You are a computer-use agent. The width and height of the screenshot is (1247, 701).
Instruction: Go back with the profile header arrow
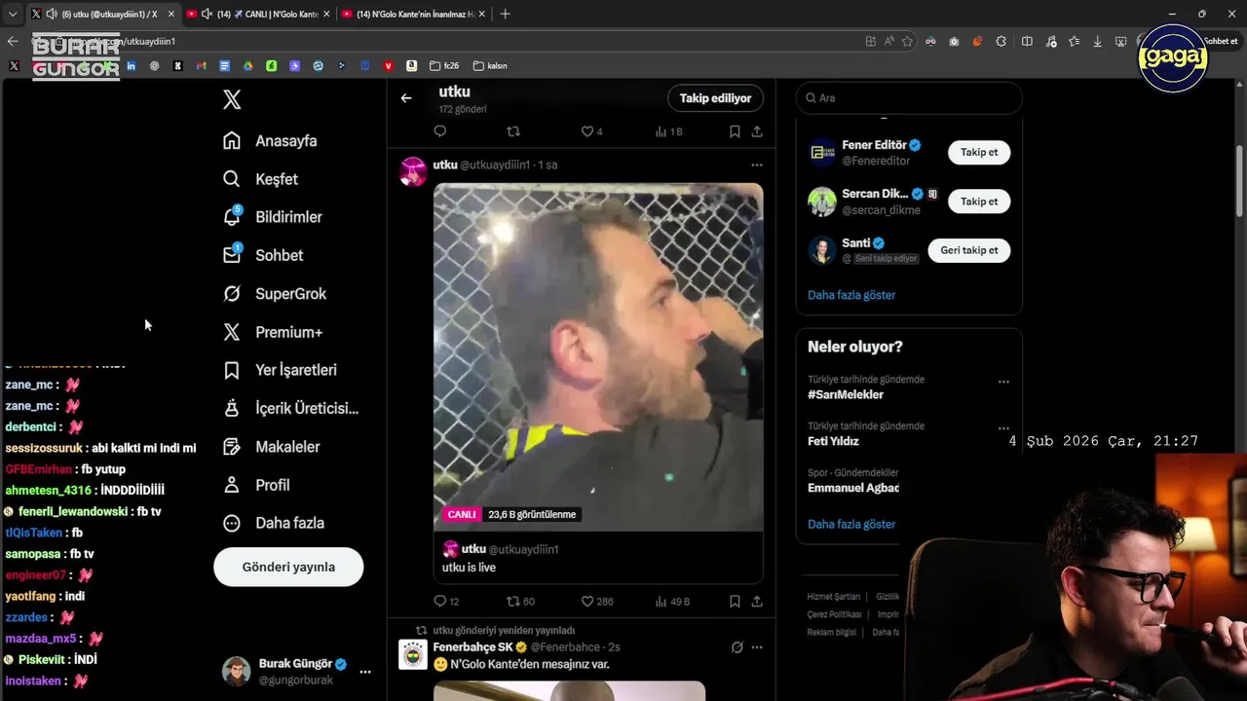pyautogui.click(x=406, y=97)
